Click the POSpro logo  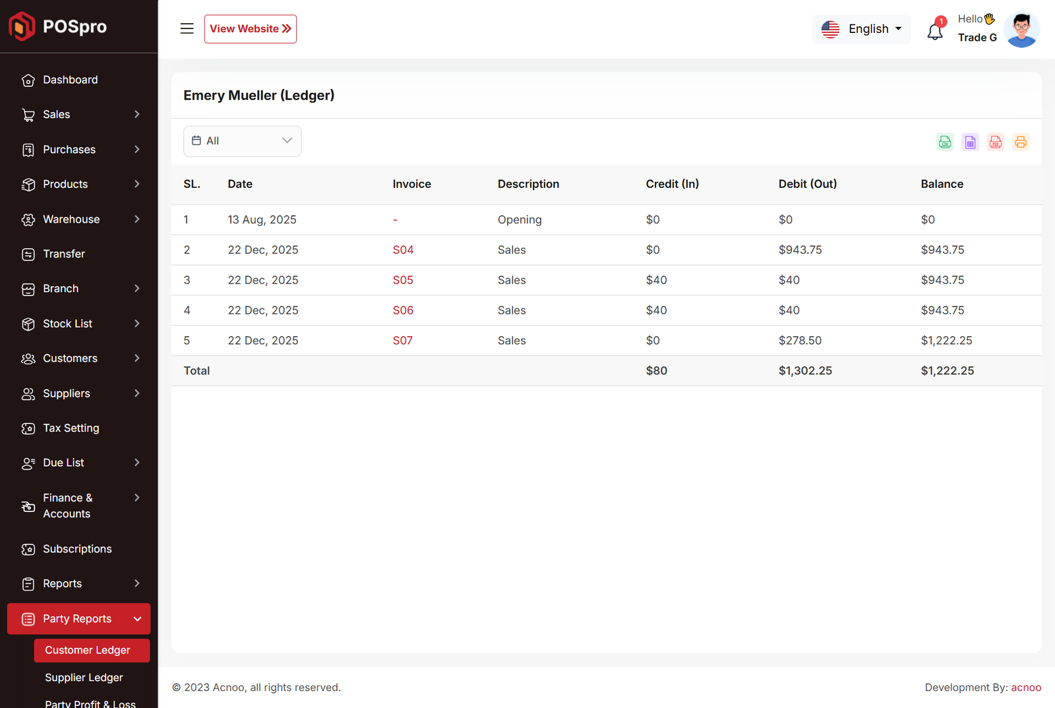coord(58,26)
